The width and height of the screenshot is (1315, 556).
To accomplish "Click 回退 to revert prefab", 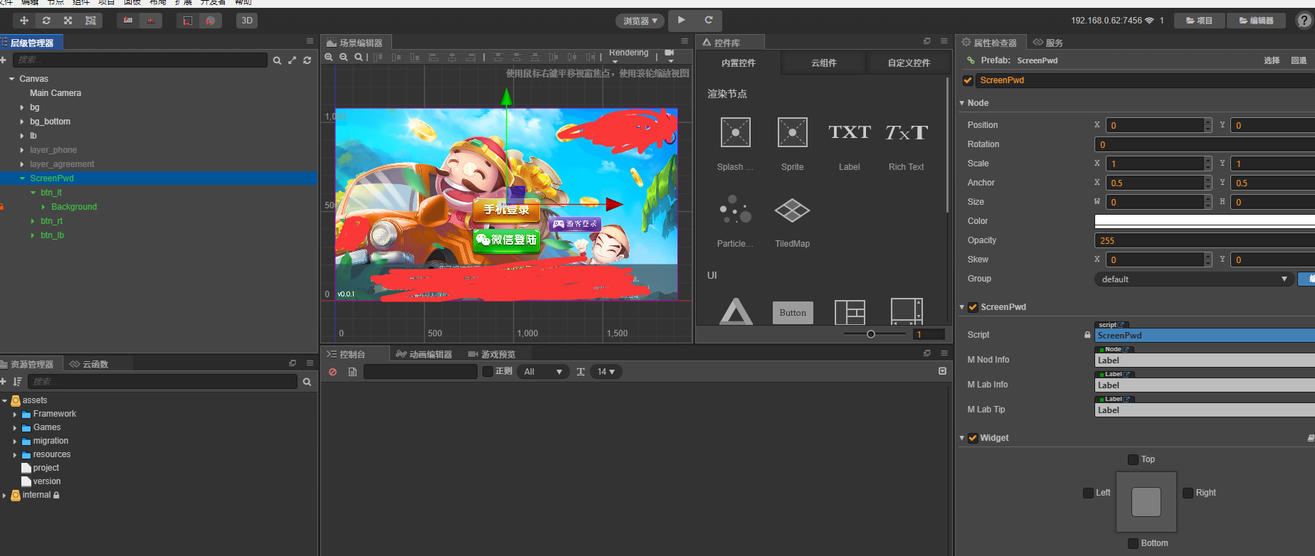I will click(1299, 60).
